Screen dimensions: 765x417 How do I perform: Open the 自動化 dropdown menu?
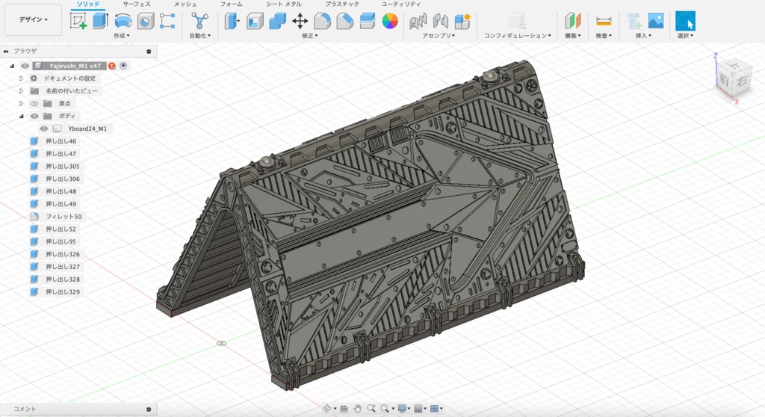(x=200, y=36)
